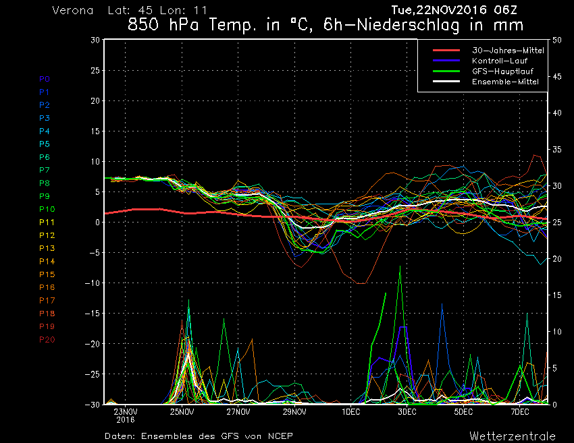Pick ensemble member label P7
Image resolution: width=574 pixels, height=443 pixels.
coord(45,170)
